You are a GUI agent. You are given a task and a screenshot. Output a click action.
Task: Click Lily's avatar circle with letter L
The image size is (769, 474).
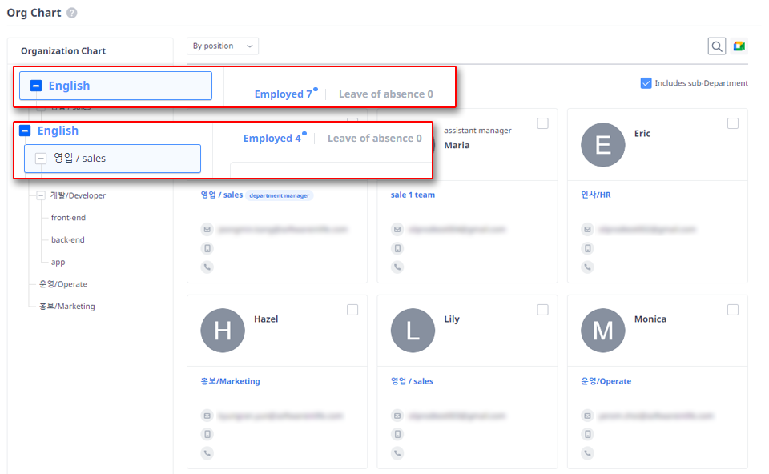tap(413, 331)
